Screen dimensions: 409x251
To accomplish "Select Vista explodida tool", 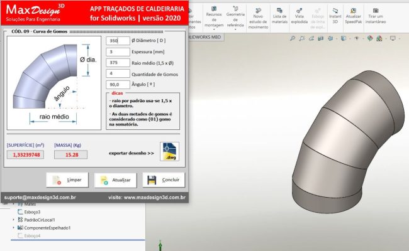I will (x=300, y=16).
